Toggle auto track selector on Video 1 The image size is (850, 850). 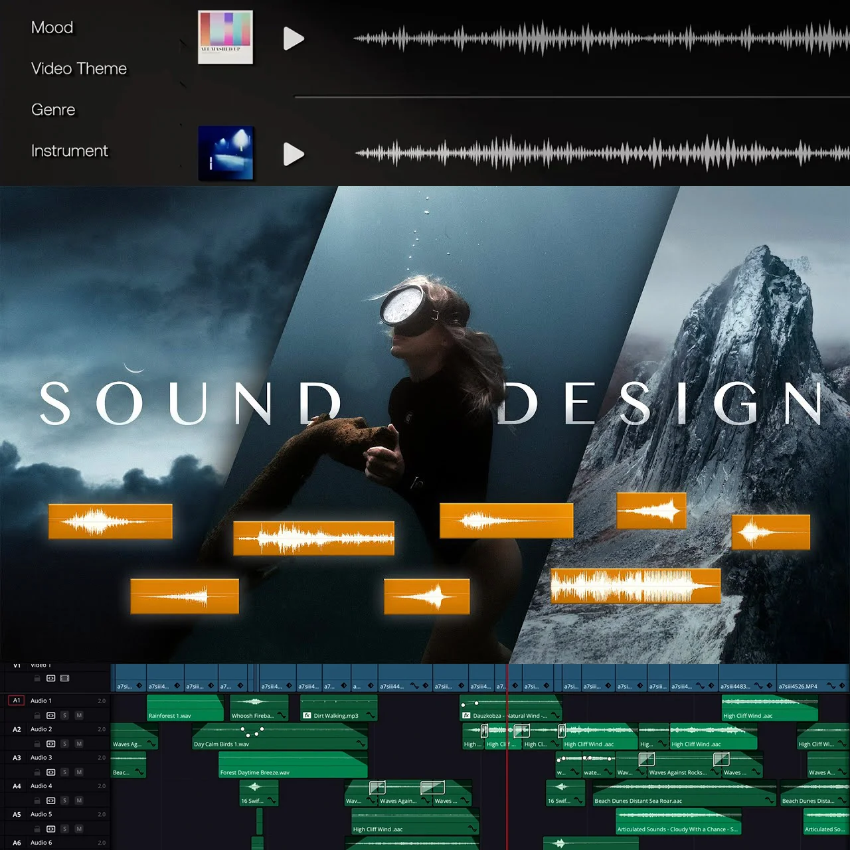(50, 678)
